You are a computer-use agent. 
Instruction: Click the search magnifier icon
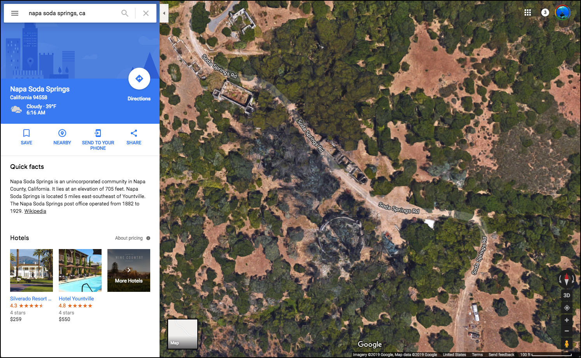(125, 13)
